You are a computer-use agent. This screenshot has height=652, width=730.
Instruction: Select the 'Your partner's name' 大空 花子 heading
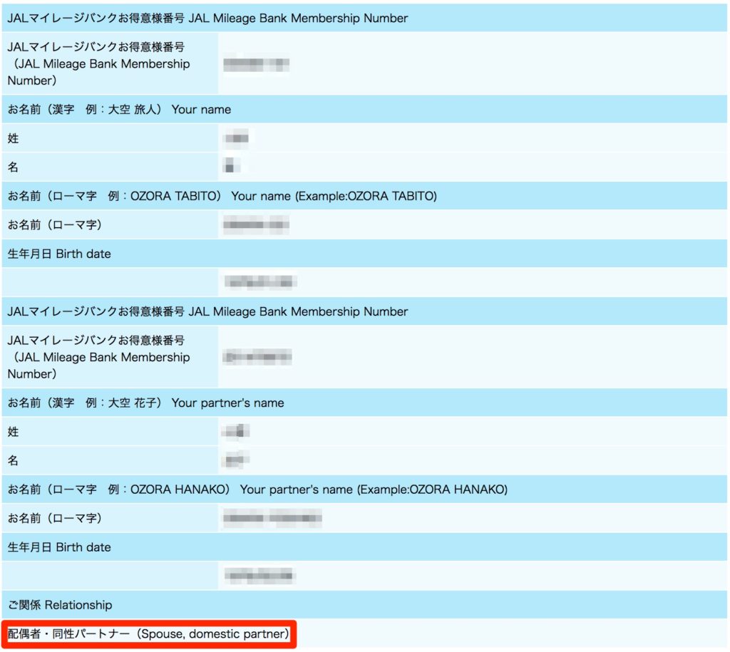tap(364, 403)
